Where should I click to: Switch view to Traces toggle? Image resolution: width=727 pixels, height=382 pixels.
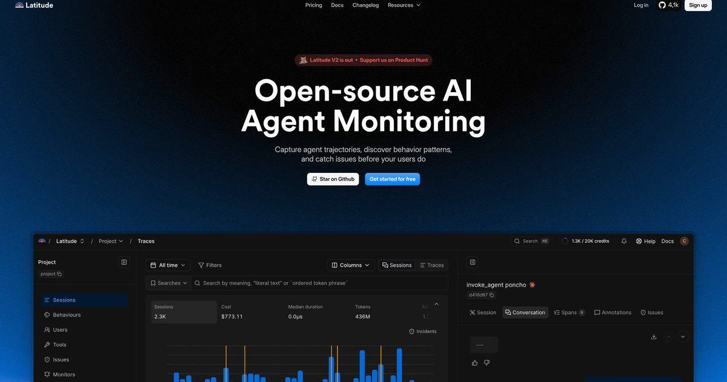coord(432,265)
